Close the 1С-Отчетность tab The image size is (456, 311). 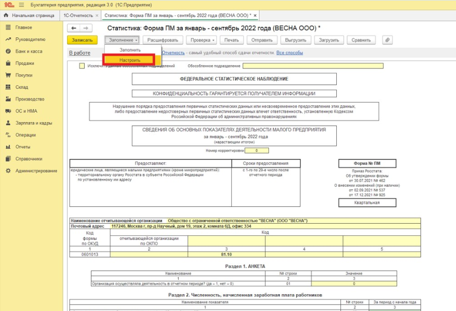(x=97, y=15)
